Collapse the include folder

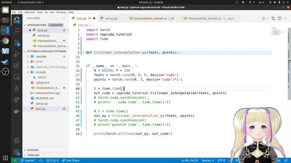28,72
